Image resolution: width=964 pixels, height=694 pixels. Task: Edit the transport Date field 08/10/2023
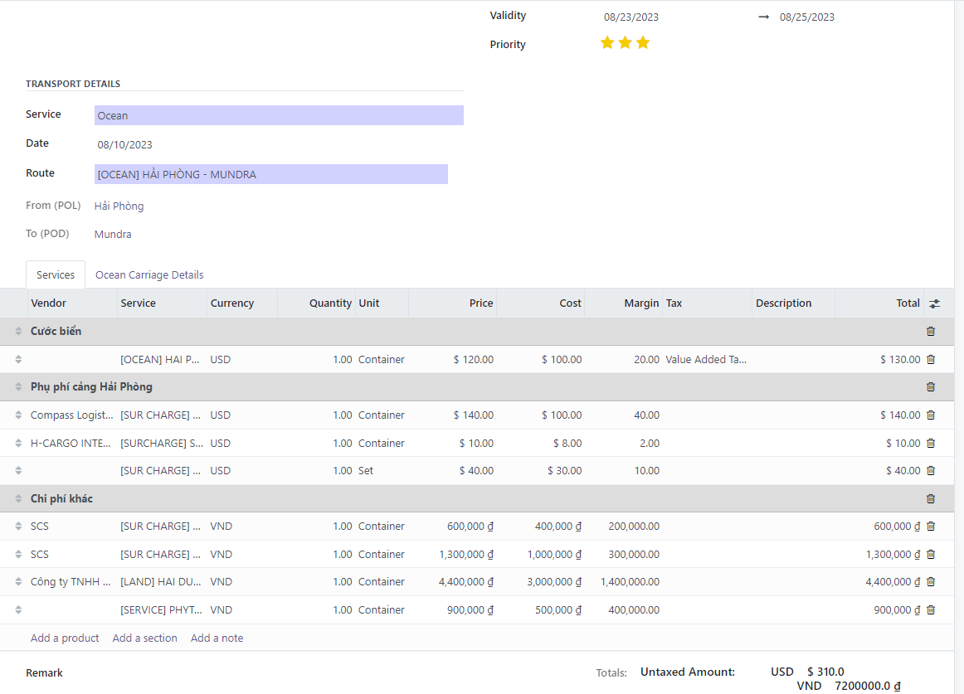pyautogui.click(x=125, y=145)
